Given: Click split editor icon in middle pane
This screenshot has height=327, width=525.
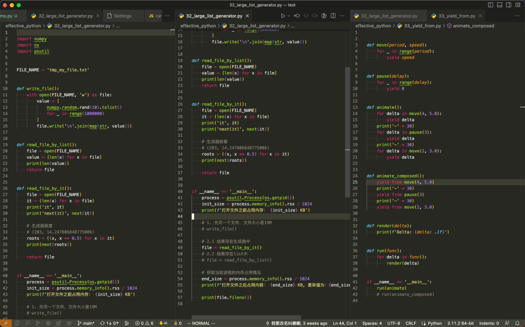Looking at the screenshot, I should click(x=334, y=16).
